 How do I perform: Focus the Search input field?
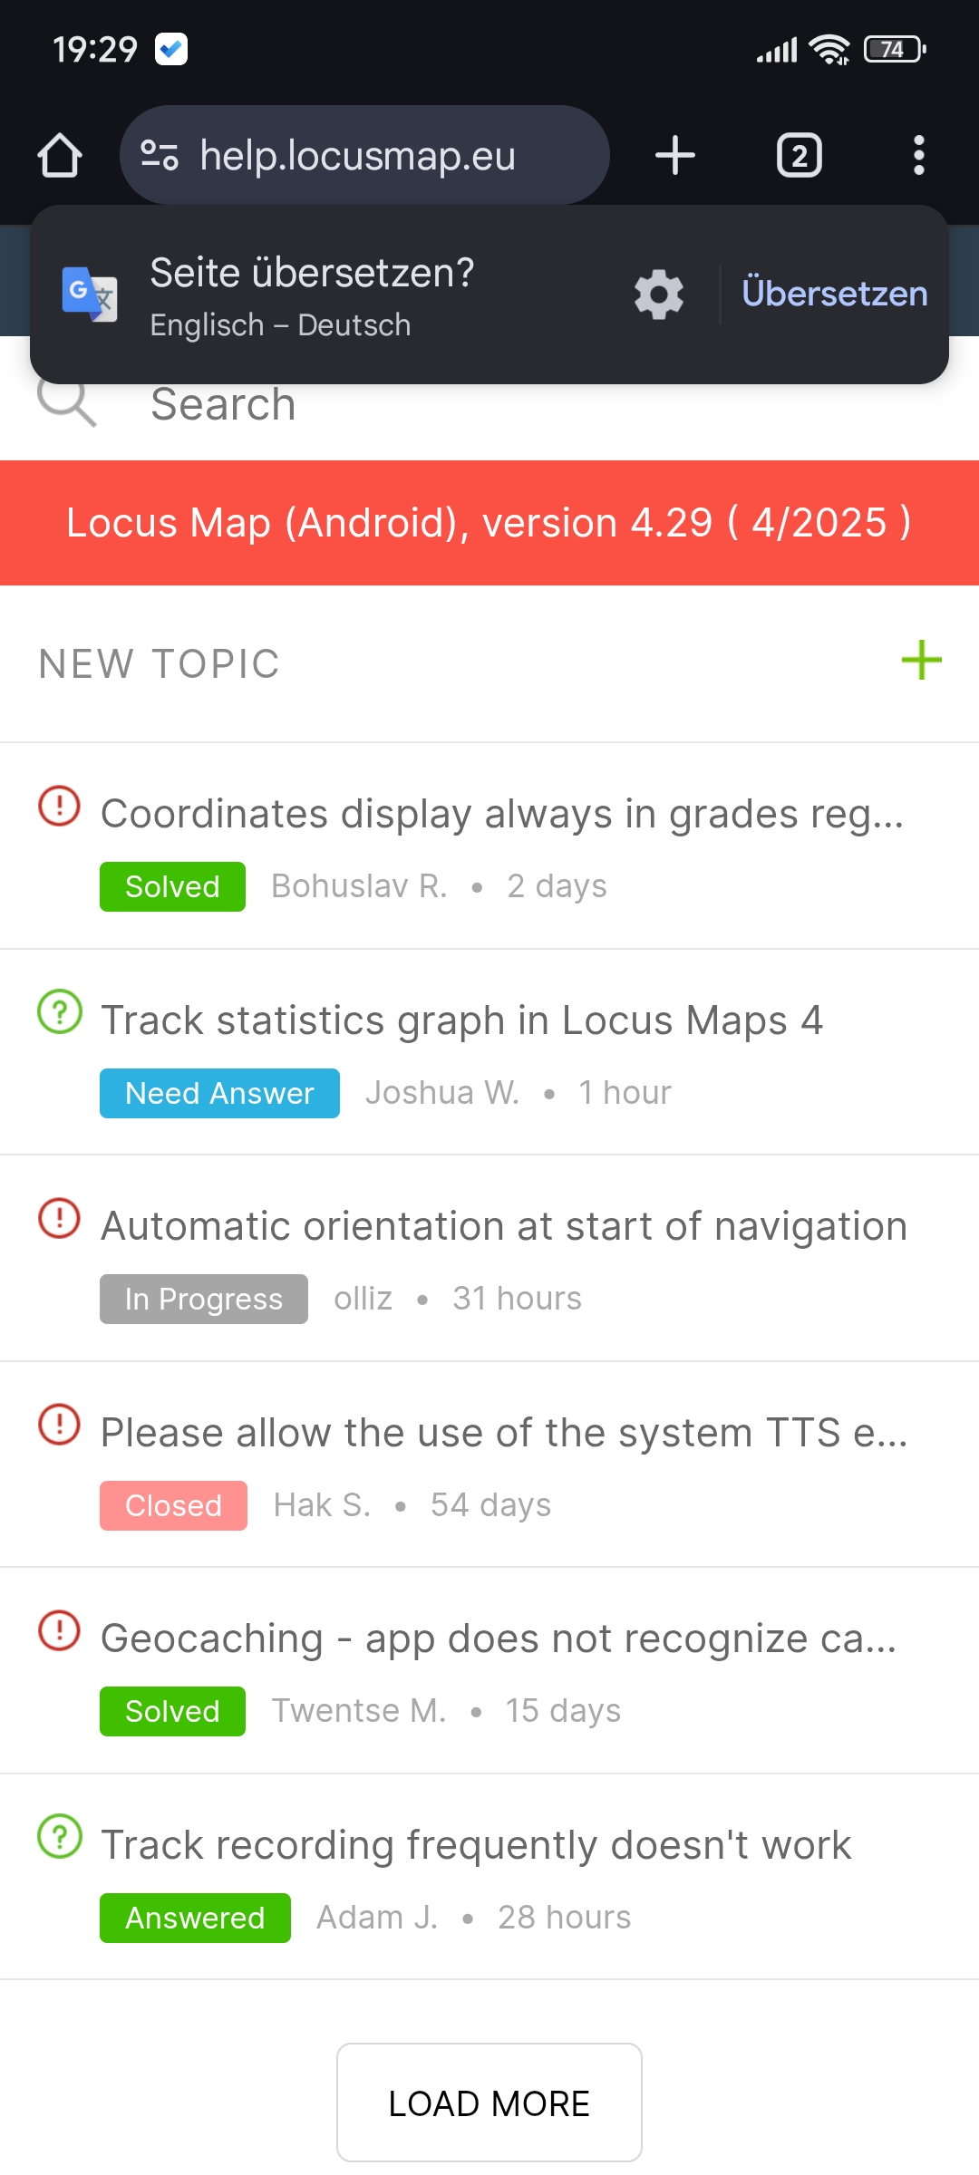pyautogui.click(x=453, y=405)
